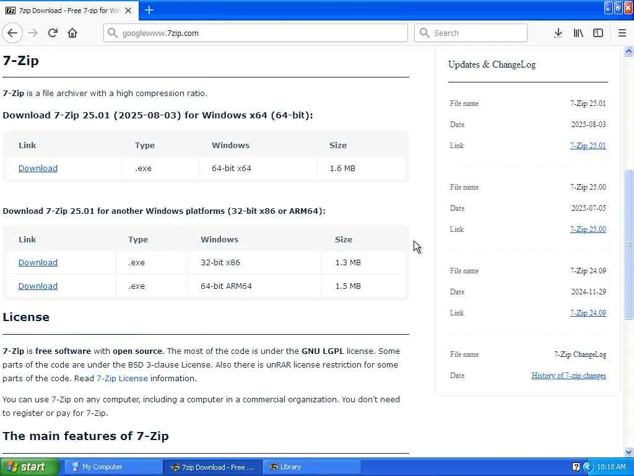This screenshot has width=634, height=476.
Task: Switch to 7zip Download taskbar button
Action: tap(213, 467)
